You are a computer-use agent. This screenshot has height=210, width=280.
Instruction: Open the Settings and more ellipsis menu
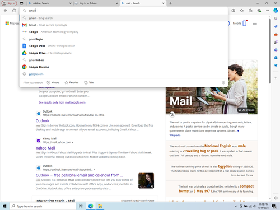pos(268,11)
